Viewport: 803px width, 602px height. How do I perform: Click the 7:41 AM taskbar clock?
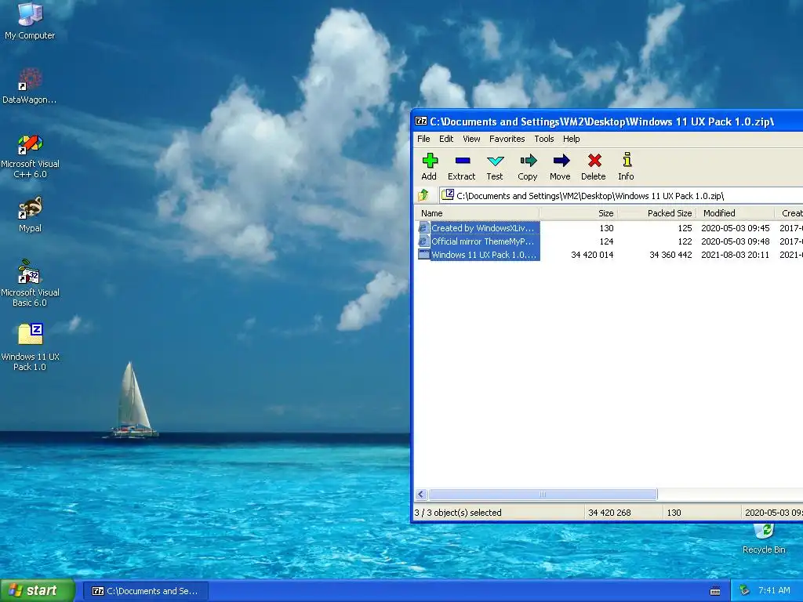pos(774,590)
